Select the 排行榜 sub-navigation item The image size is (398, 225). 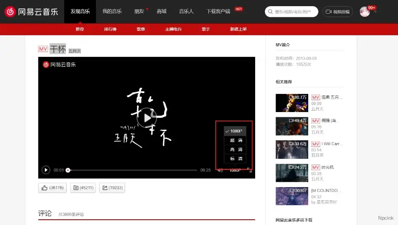[110, 29]
